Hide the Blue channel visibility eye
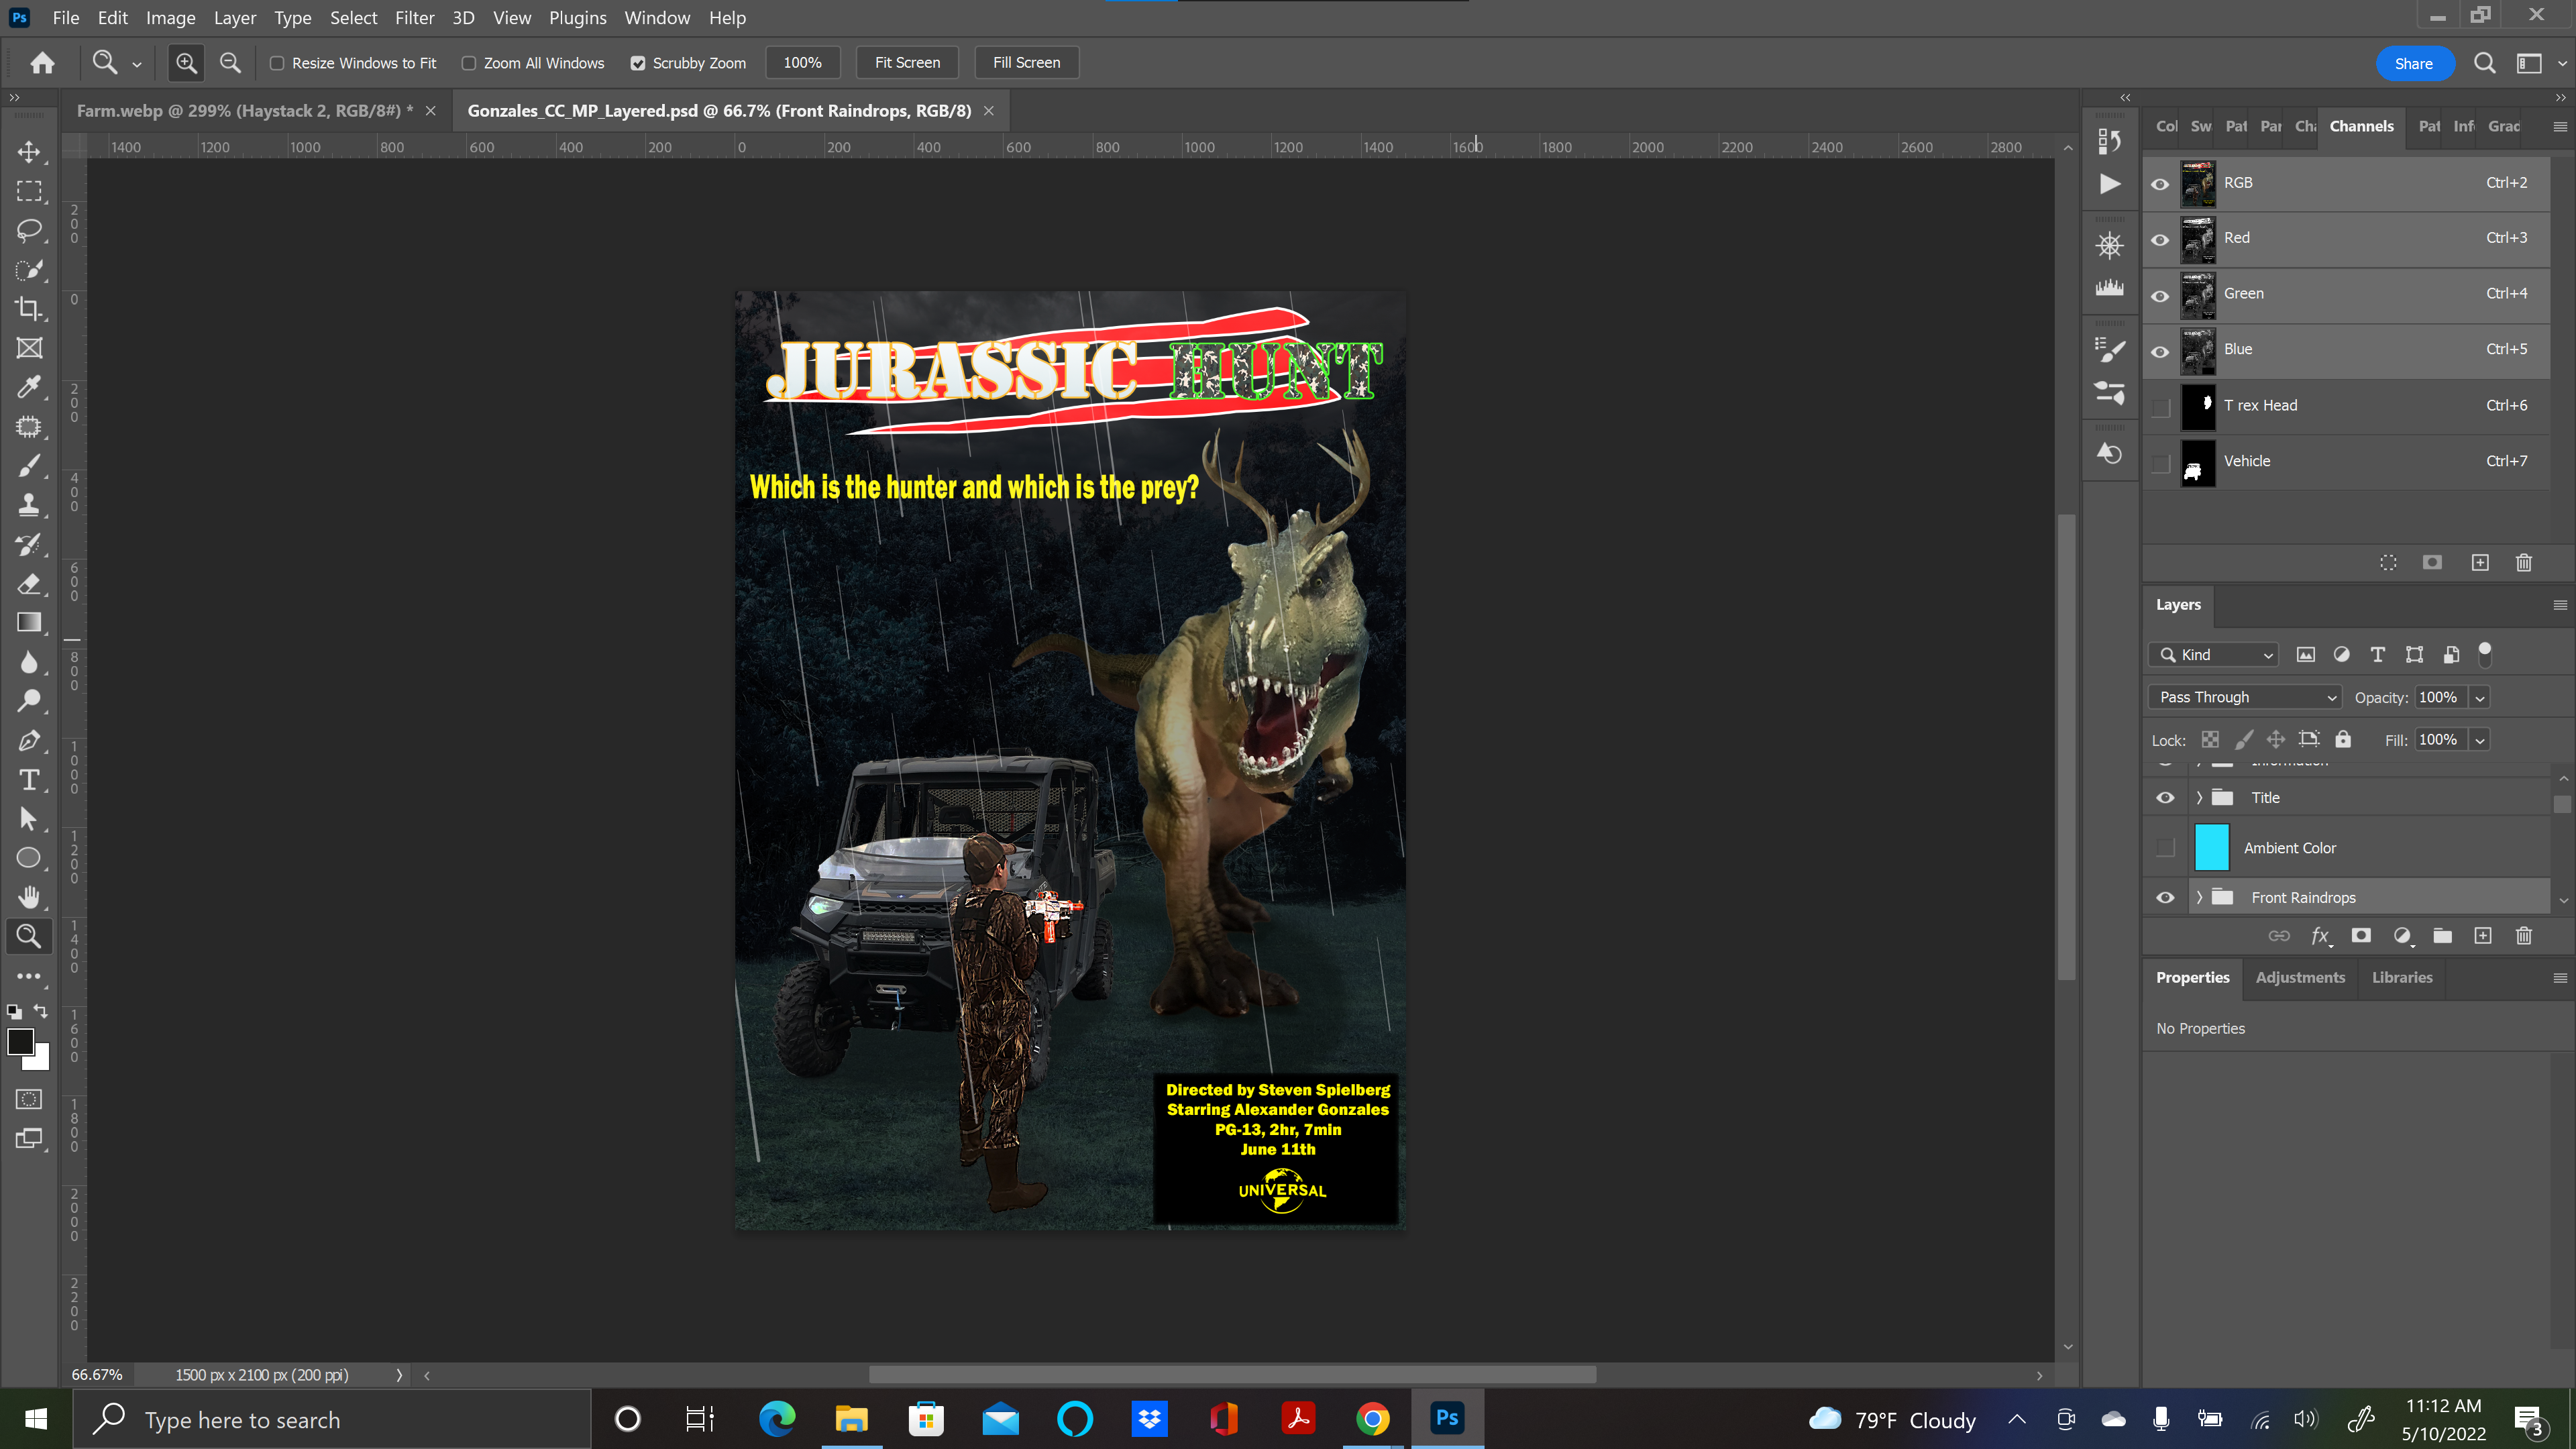The image size is (2576, 1449). pyautogui.click(x=2160, y=351)
